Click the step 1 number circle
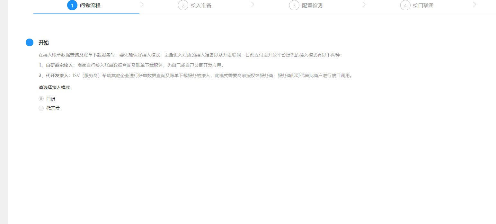 pyautogui.click(x=72, y=5)
